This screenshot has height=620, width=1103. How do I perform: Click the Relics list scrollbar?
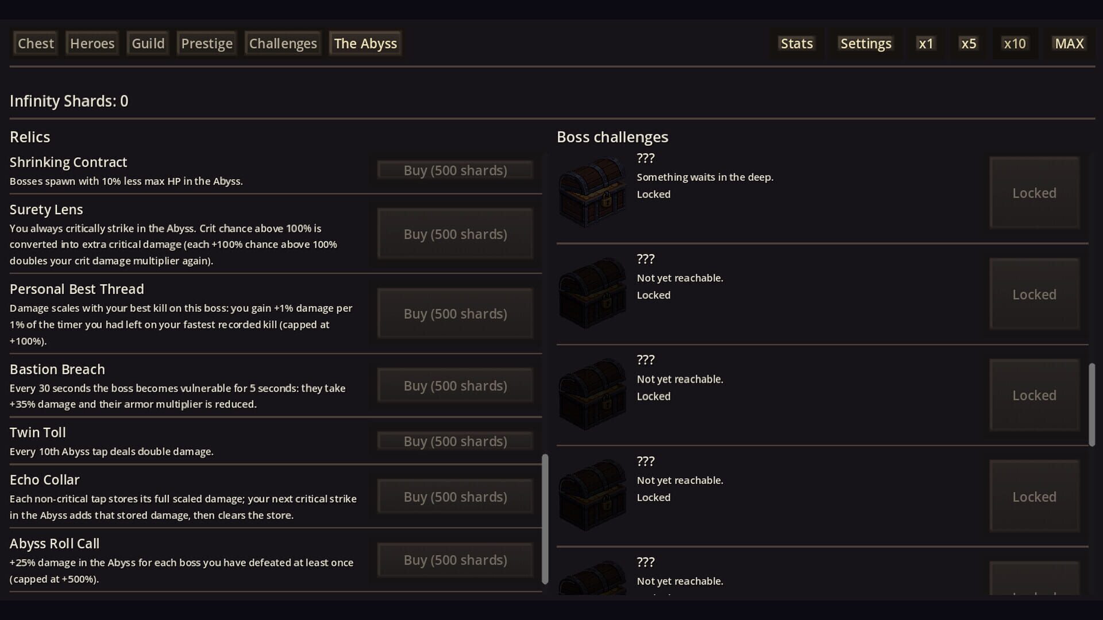[545, 517]
